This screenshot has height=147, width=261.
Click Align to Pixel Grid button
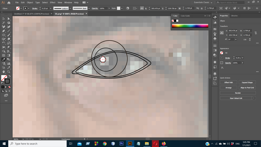[x=247, y=87]
